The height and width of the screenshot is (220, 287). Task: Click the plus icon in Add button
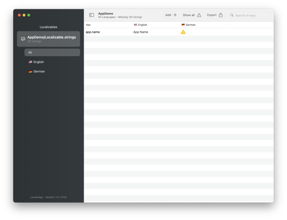coord(175,15)
